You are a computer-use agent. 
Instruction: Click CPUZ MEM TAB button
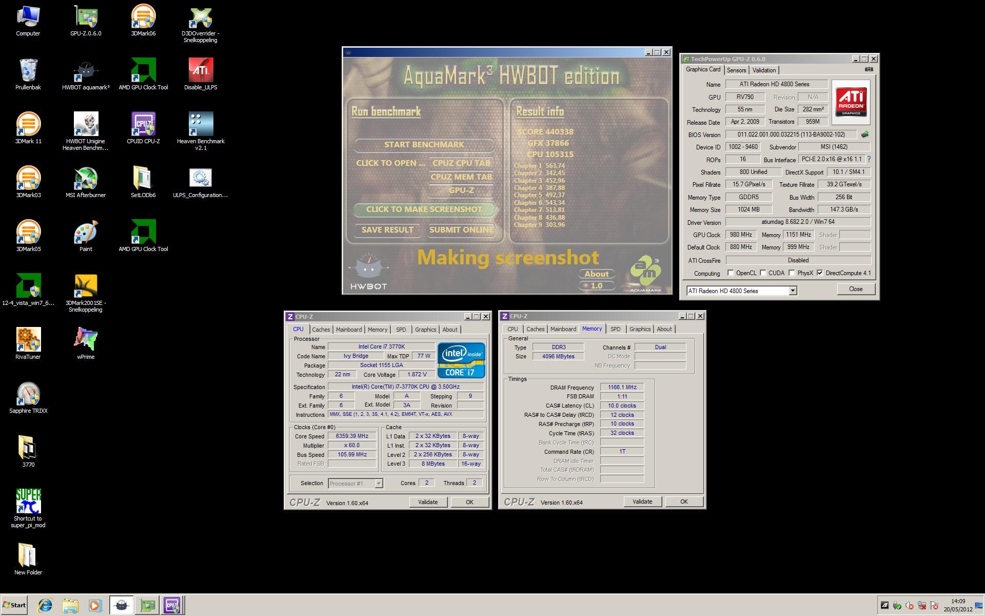point(461,177)
